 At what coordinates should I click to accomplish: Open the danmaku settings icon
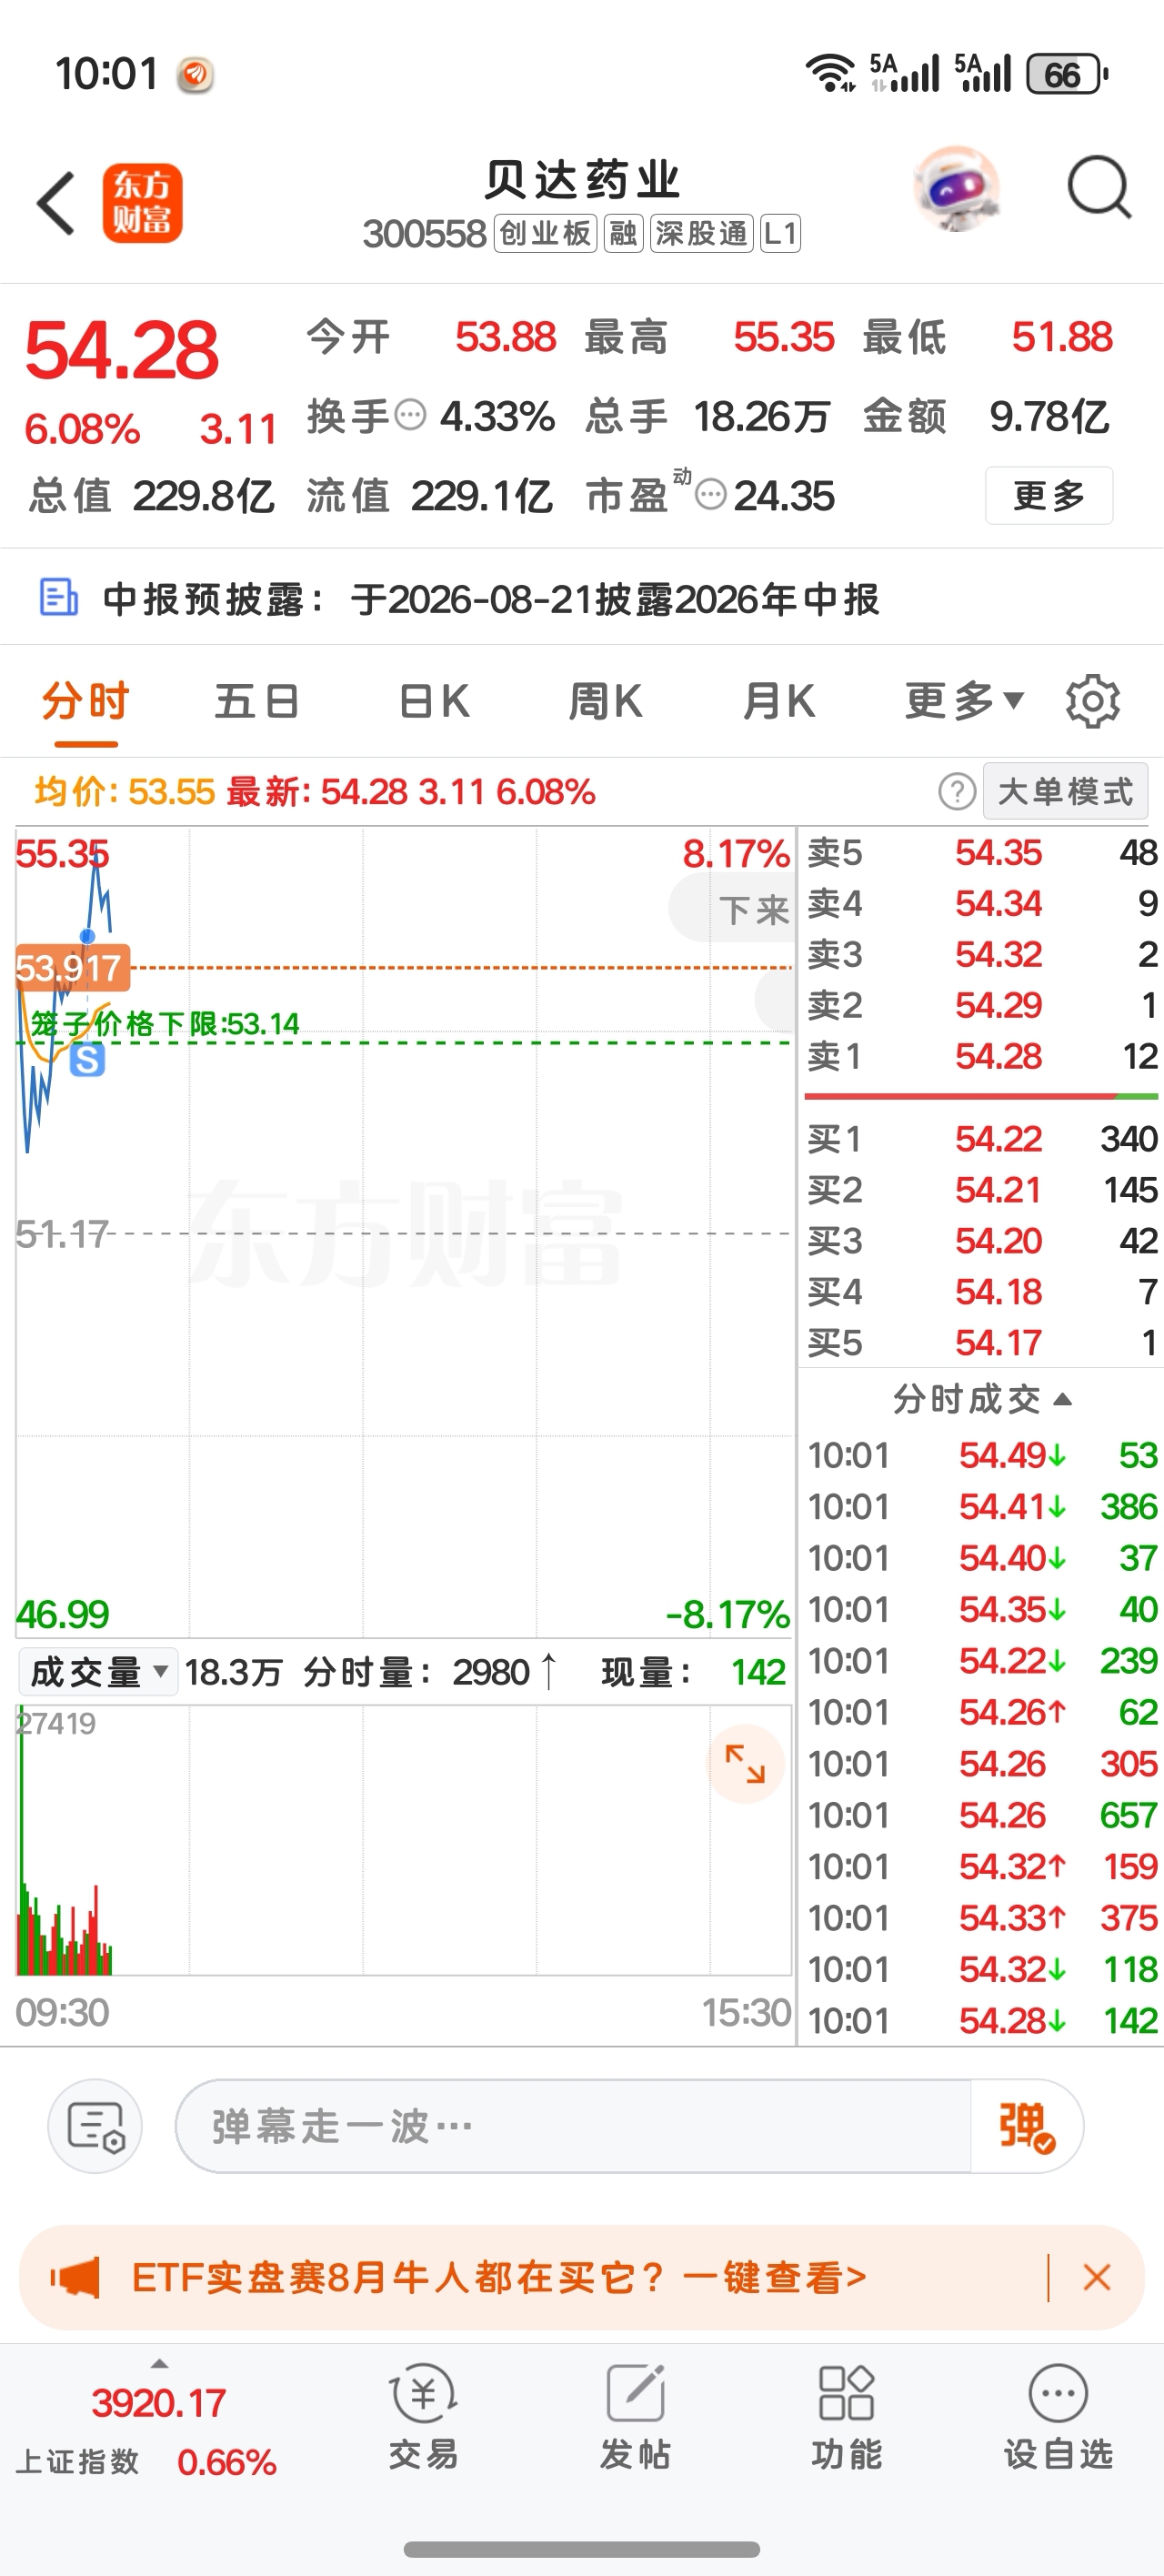[95, 2126]
